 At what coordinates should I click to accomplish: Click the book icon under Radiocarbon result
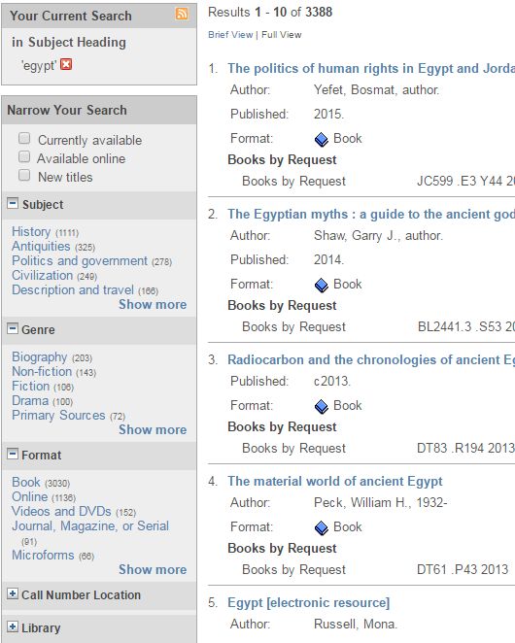322,406
